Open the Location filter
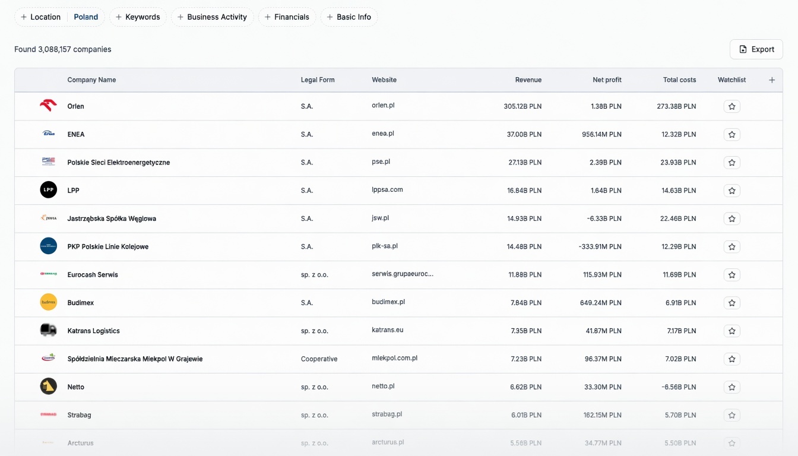Screen dimensions: 798x456 click(40, 17)
